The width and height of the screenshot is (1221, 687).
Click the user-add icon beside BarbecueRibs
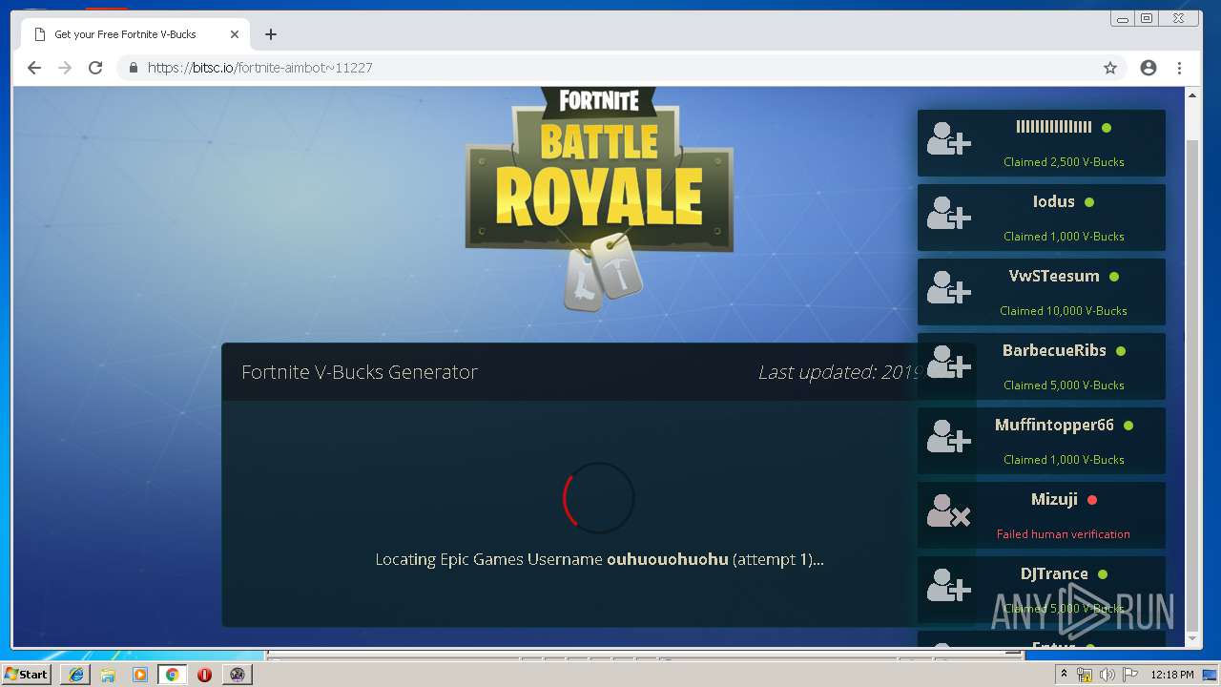[949, 363]
